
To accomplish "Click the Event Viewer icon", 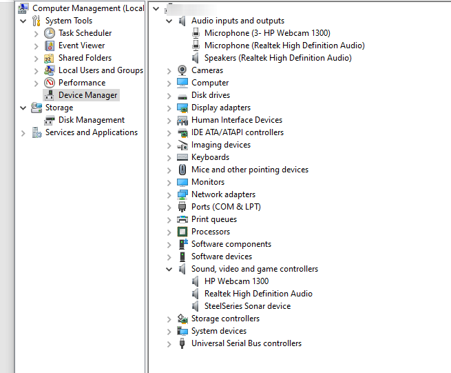I will pos(50,46).
